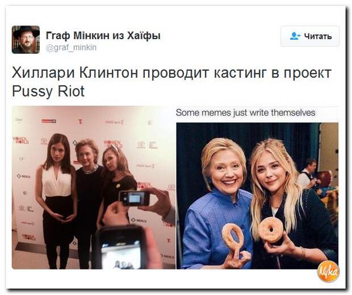Click the person-plus icon inside the Читать button
Viewport: 352px width, 295px height.
tap(295, 36)
